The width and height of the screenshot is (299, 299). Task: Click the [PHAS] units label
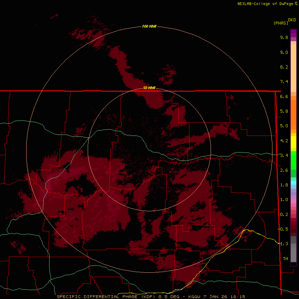click(x=281, y=23)
